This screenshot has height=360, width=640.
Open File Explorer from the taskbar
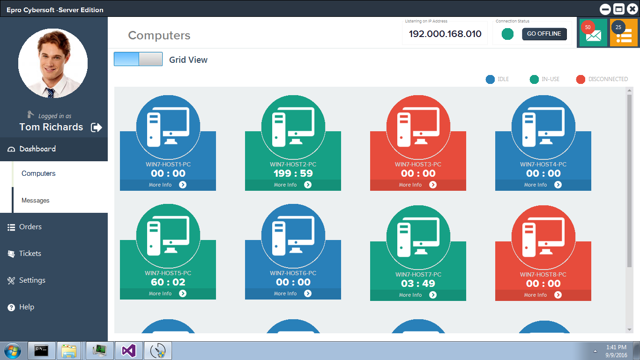pos(69,351)
